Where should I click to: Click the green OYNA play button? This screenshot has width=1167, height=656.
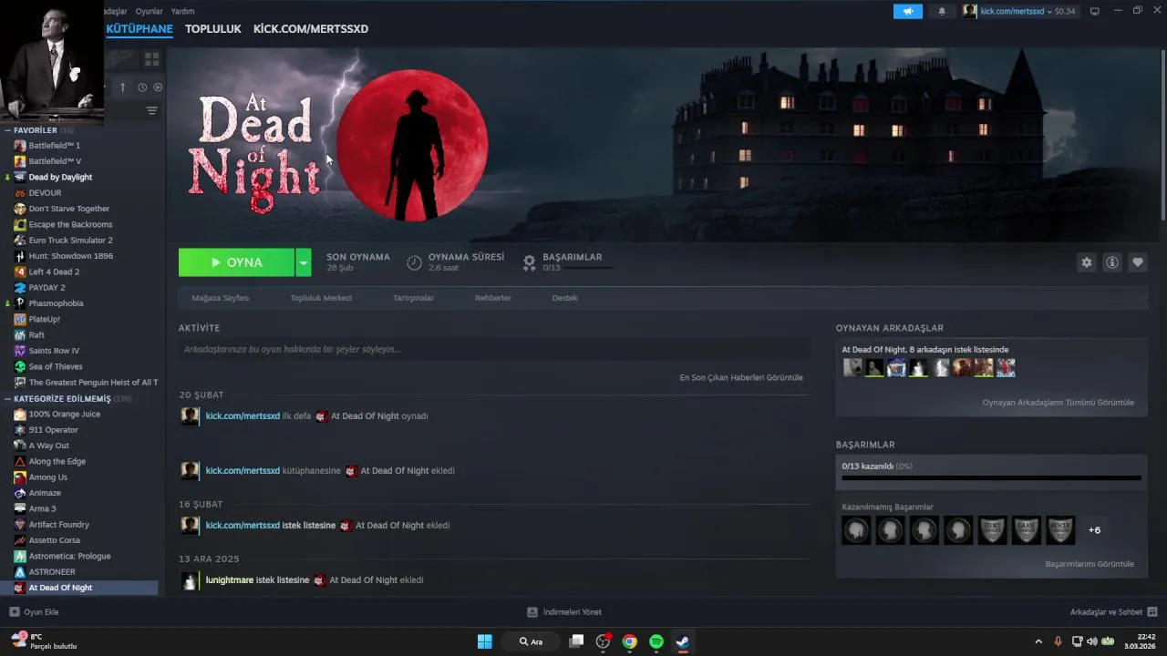(236, 262)
